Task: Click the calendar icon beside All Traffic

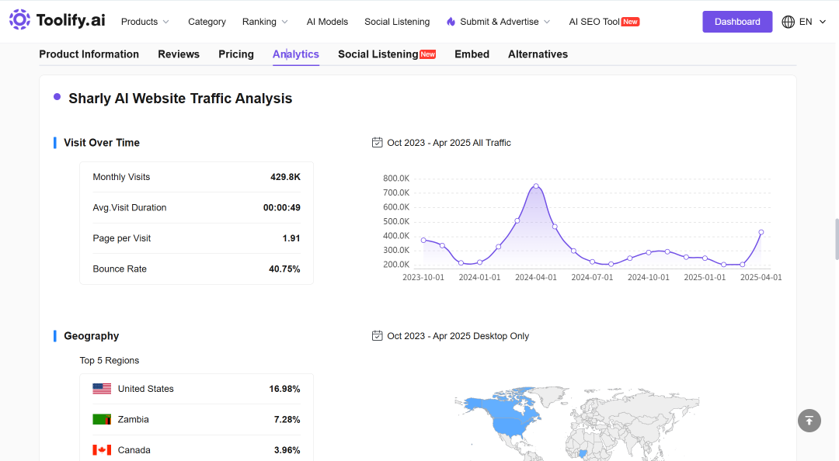Action: 378,142
